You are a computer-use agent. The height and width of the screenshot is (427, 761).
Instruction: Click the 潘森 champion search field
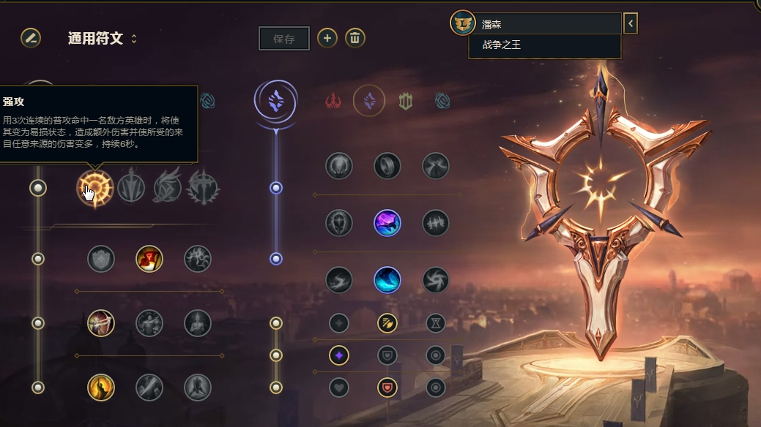(548, 23)
